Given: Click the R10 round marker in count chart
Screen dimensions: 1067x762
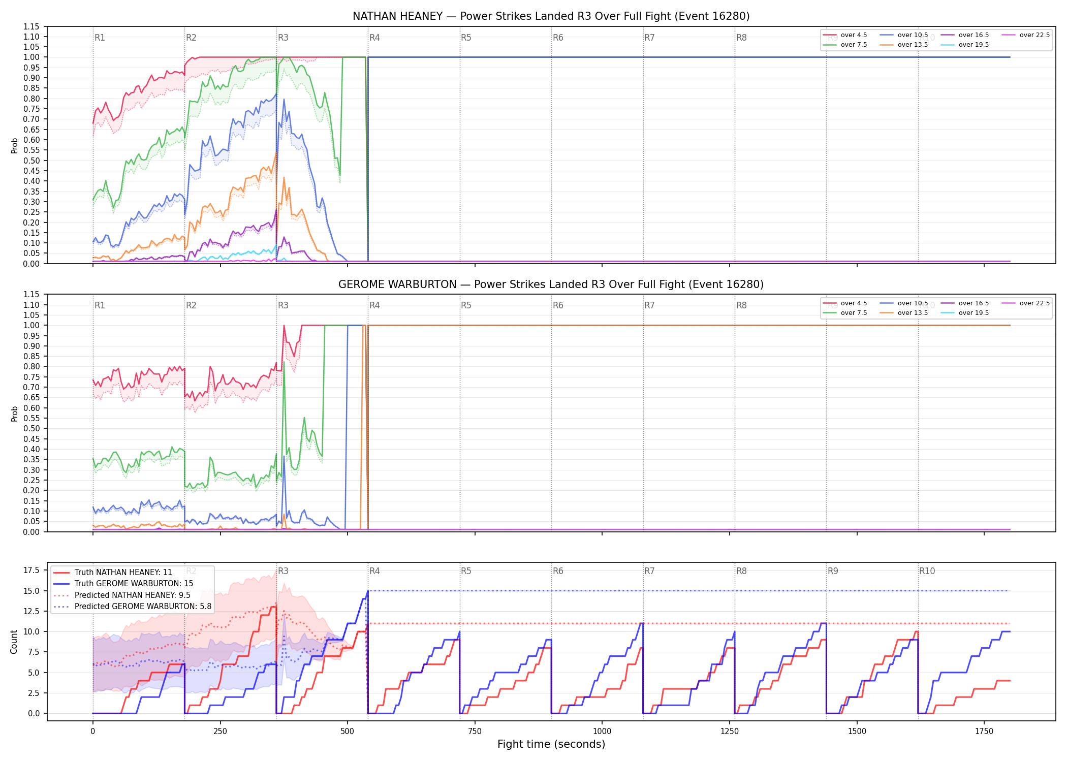Looking at the screenshot, I should coord(927,571).
